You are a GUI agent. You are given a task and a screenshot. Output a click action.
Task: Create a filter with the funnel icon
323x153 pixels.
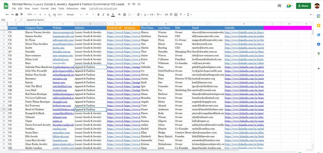pyautogui.click(x=181, y=14)
